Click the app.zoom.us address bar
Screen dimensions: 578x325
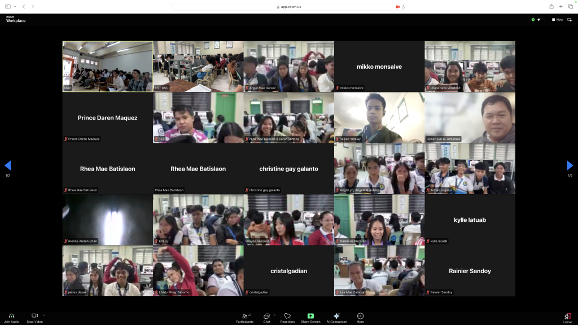coord(288,7)
